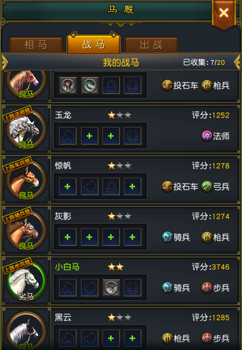Select the 战马 tab
Image resolution: width=242 pixels, height=350 pixels.
click(93, 44)
